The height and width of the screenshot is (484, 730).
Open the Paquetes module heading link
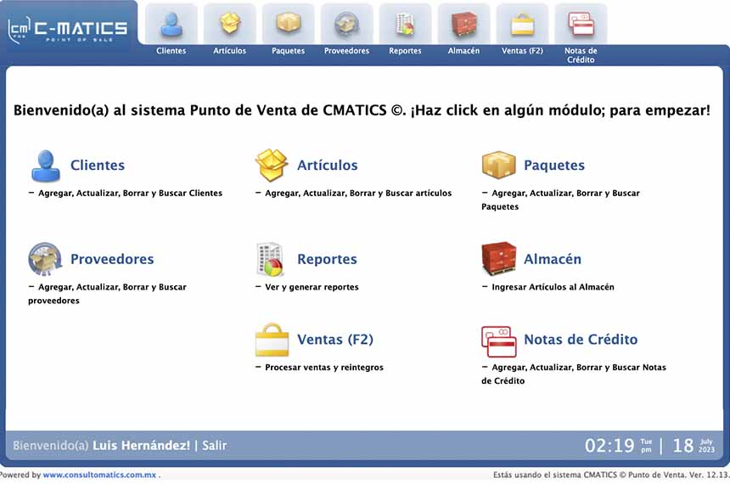point(554,165)
